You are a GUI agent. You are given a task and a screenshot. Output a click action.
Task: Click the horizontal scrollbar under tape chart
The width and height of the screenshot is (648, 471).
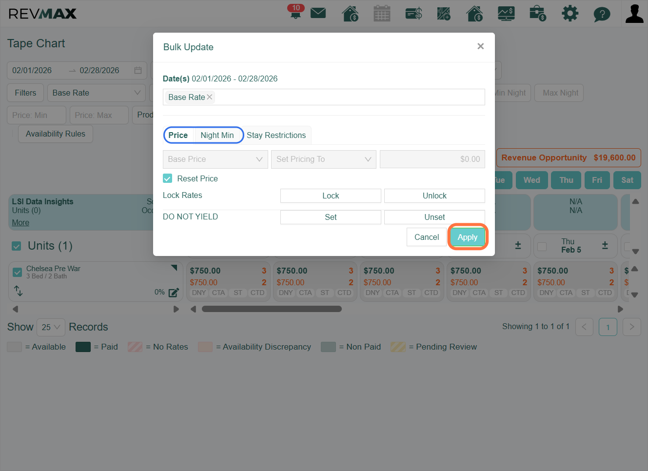[272, 309]
